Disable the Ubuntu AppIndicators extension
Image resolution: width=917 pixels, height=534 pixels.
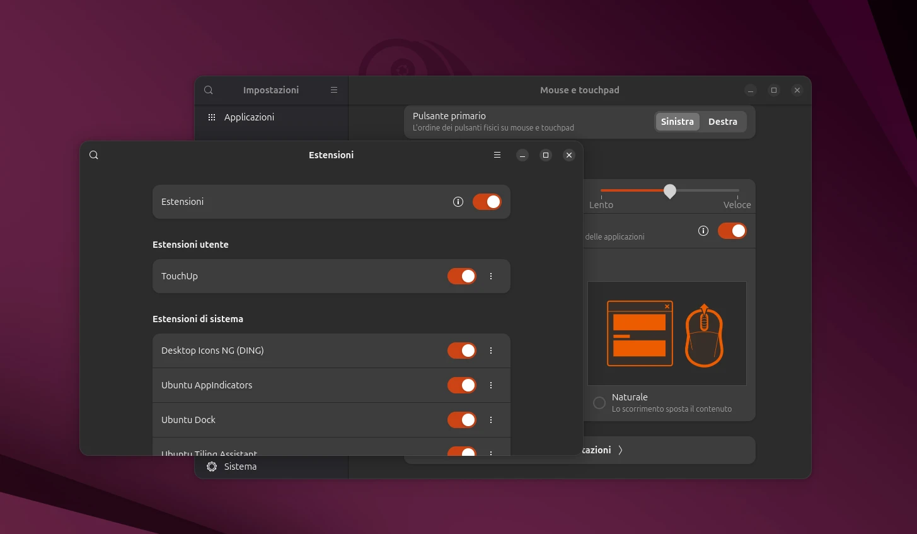pyautogui.click(x=461, y=385)
